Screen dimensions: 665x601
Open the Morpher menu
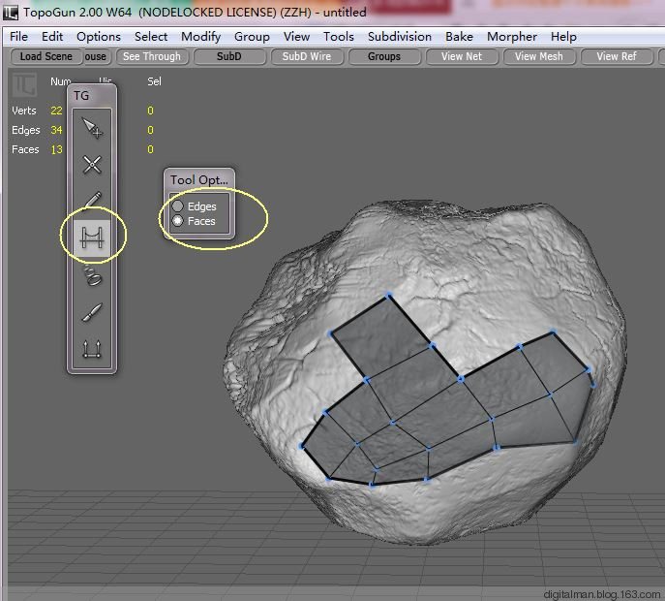coord(511,37)
